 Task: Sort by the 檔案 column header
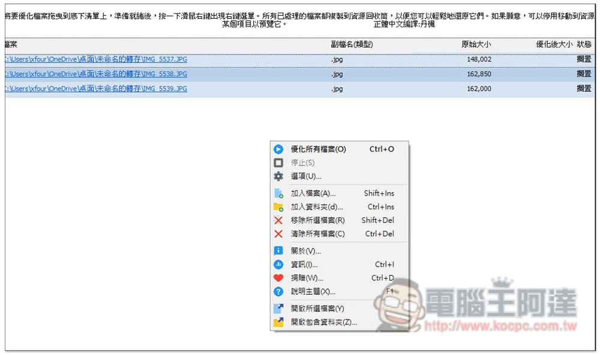(x=11, y=44)
